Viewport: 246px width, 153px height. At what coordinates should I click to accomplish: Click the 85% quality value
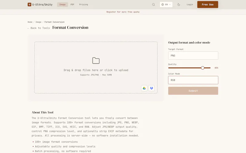click(x=216, y=68)
